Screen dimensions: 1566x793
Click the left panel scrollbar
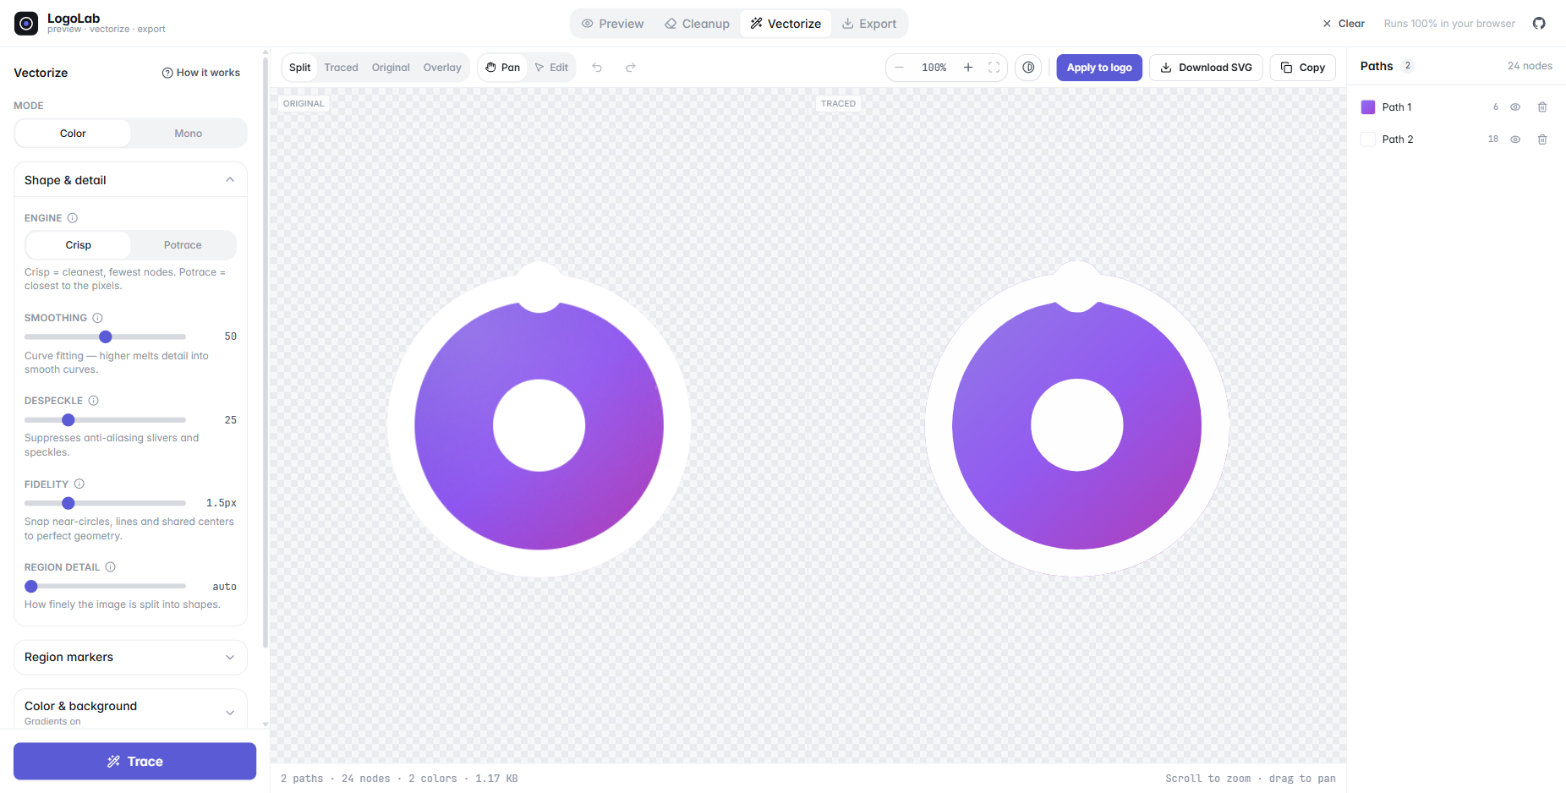tap(266, 351)
